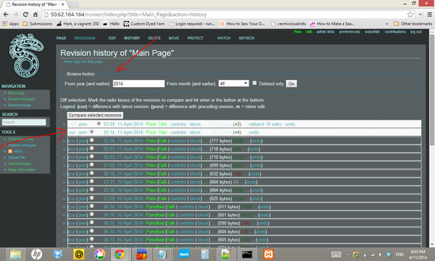Select radio button for the 632 bytes revision
Image resolution: width=435 pixels, height=261 pixels.
(92, 173)
